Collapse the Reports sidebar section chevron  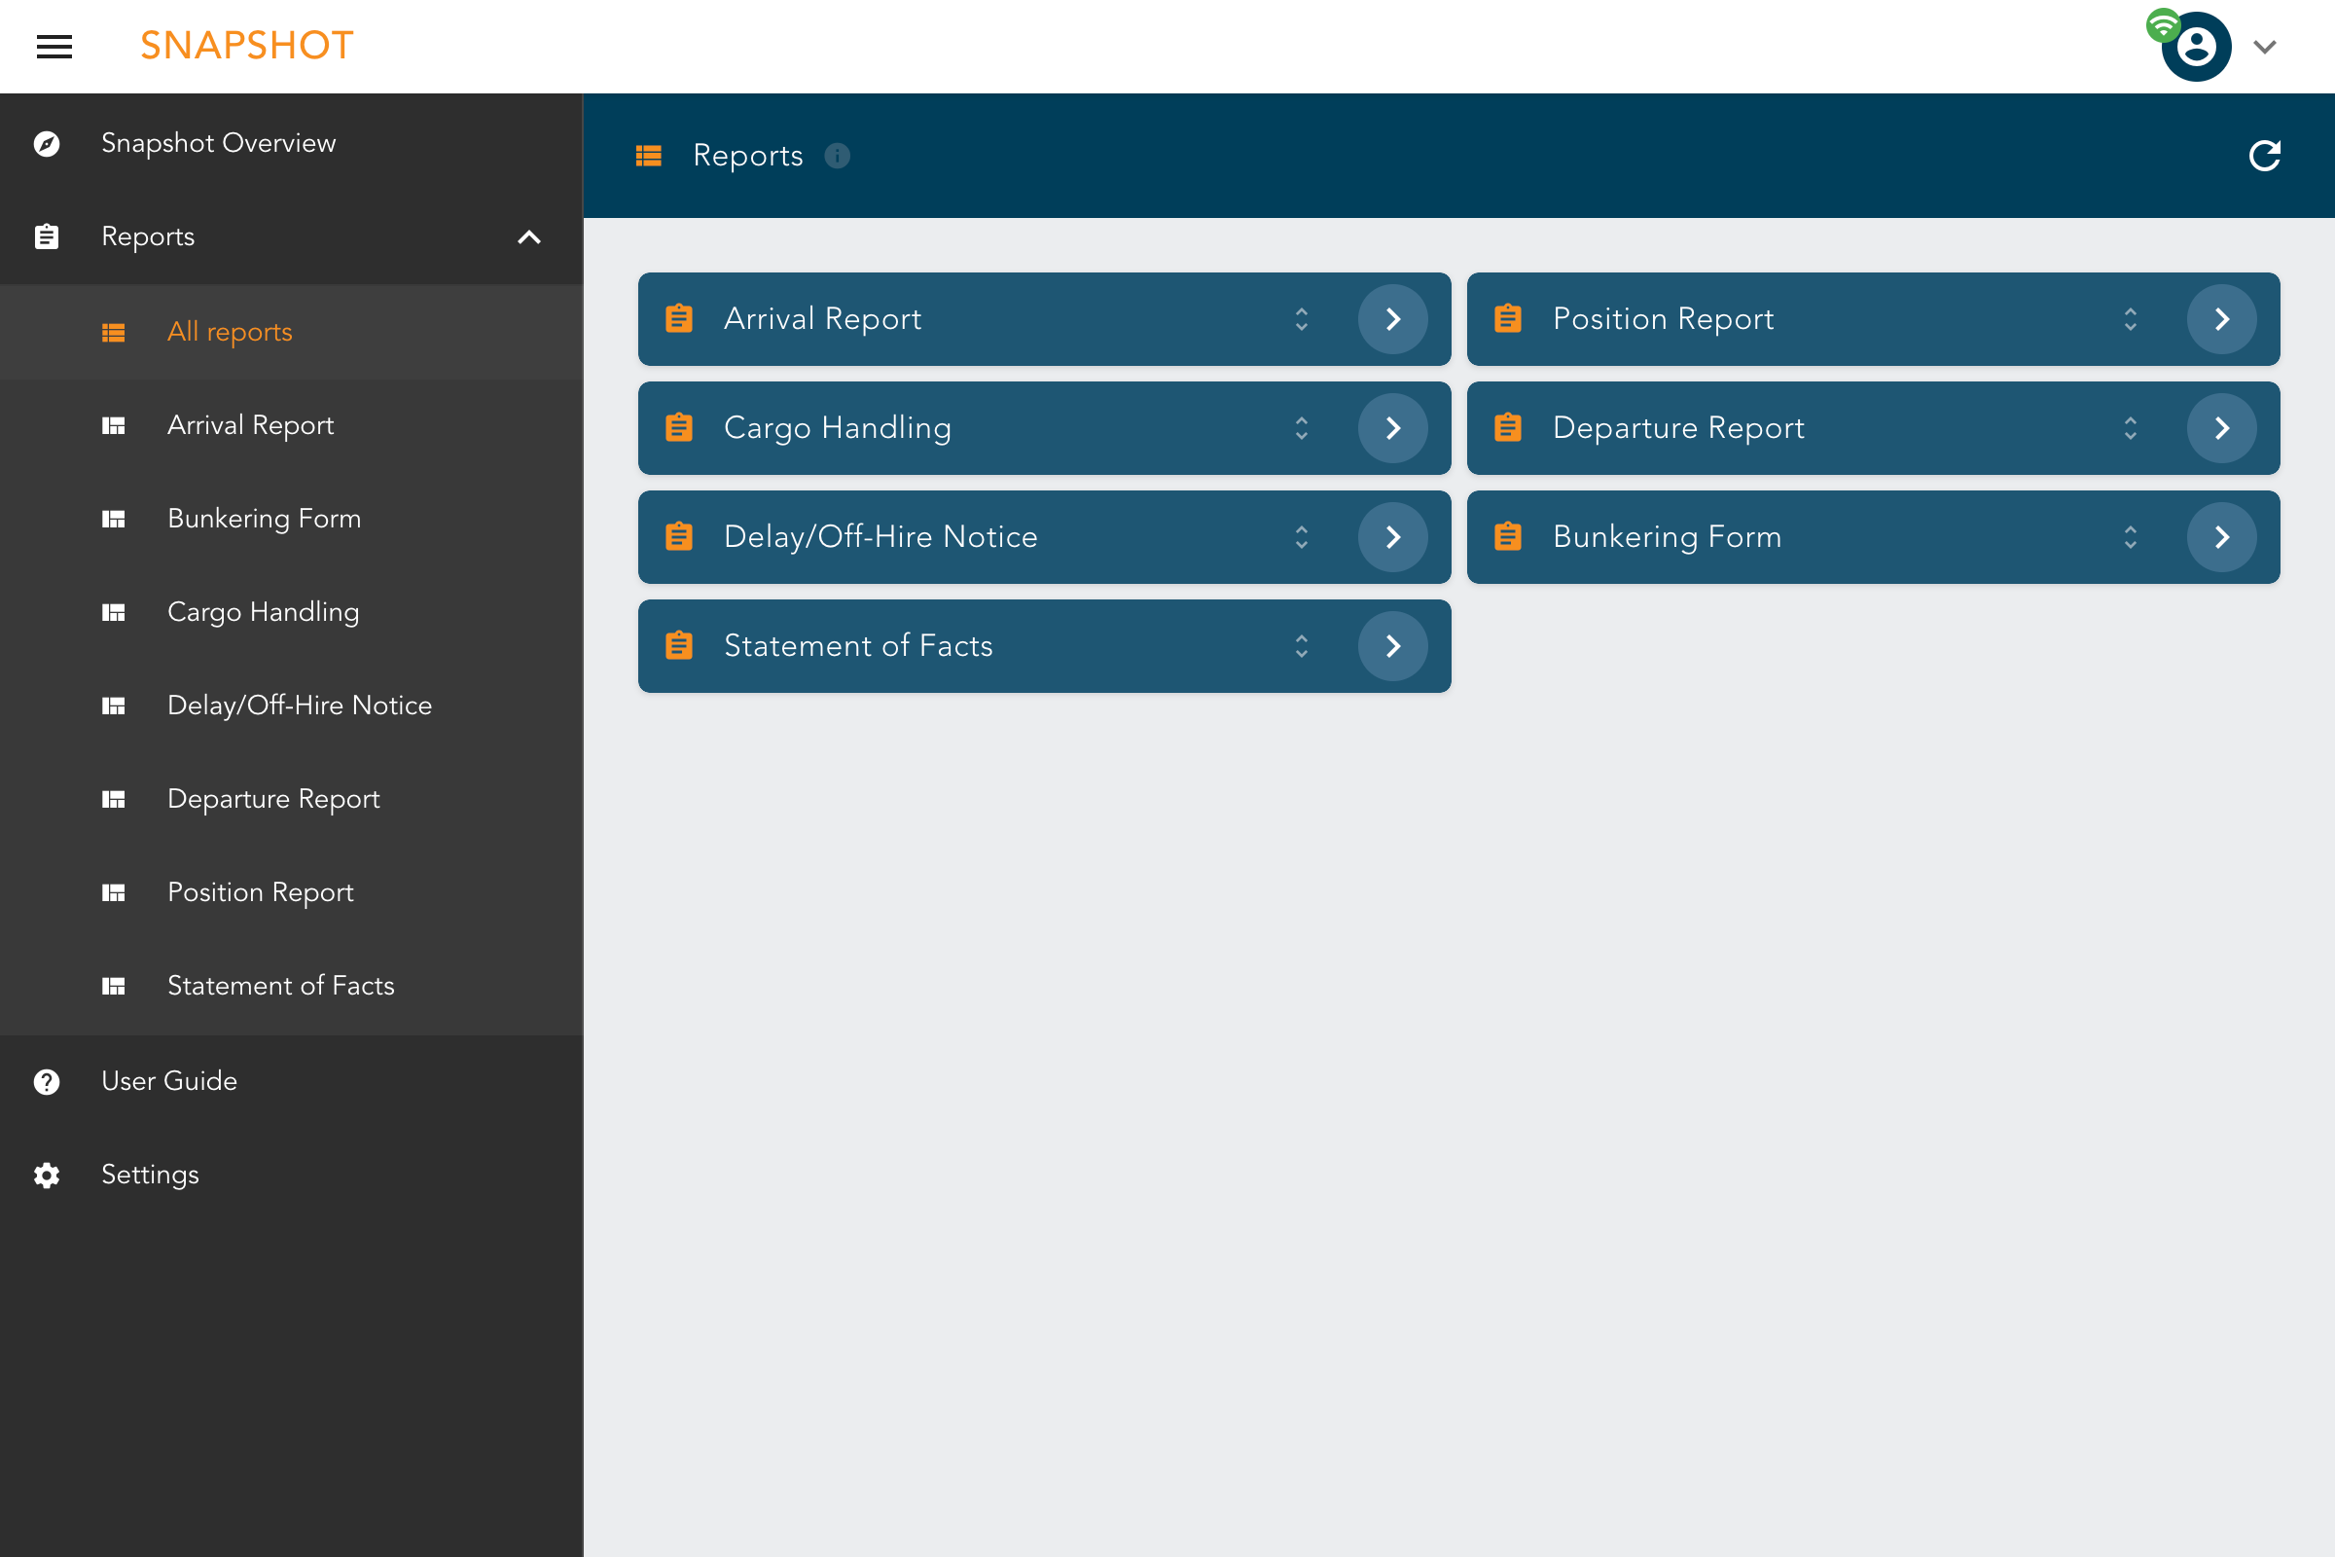[529, 237]
